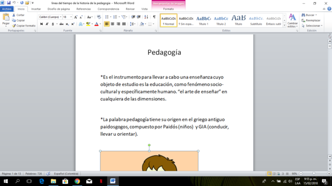The width and height of the screenshot is (332, 186).
Task: Expand the Cambiar estilos dropdown
Action: click(293, 21)
